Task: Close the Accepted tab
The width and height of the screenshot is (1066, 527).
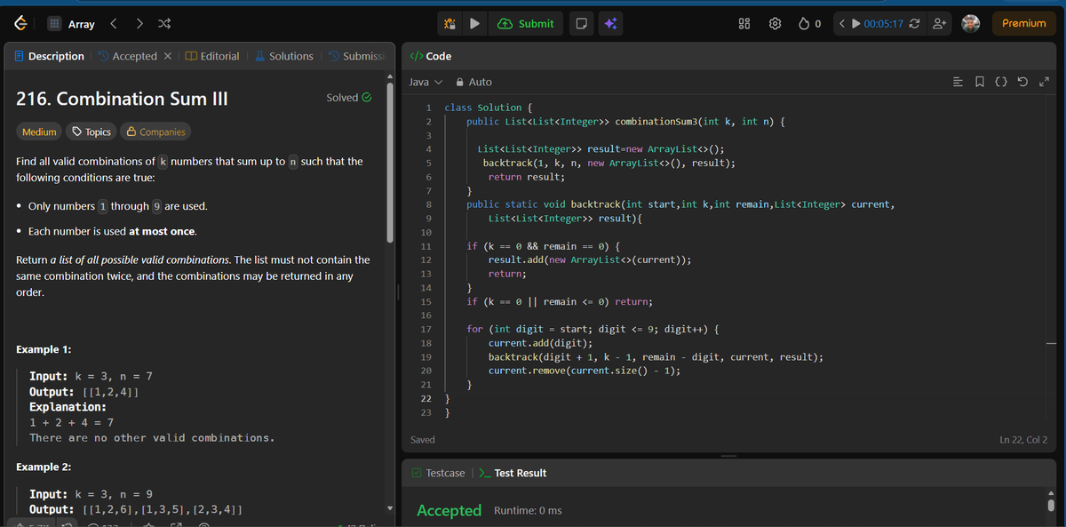Action: point(168,56)
